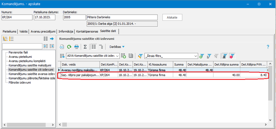Switch to the Kontaktpersonas tab
This screenshot has height=129, width=276.
tap(87, 32)
